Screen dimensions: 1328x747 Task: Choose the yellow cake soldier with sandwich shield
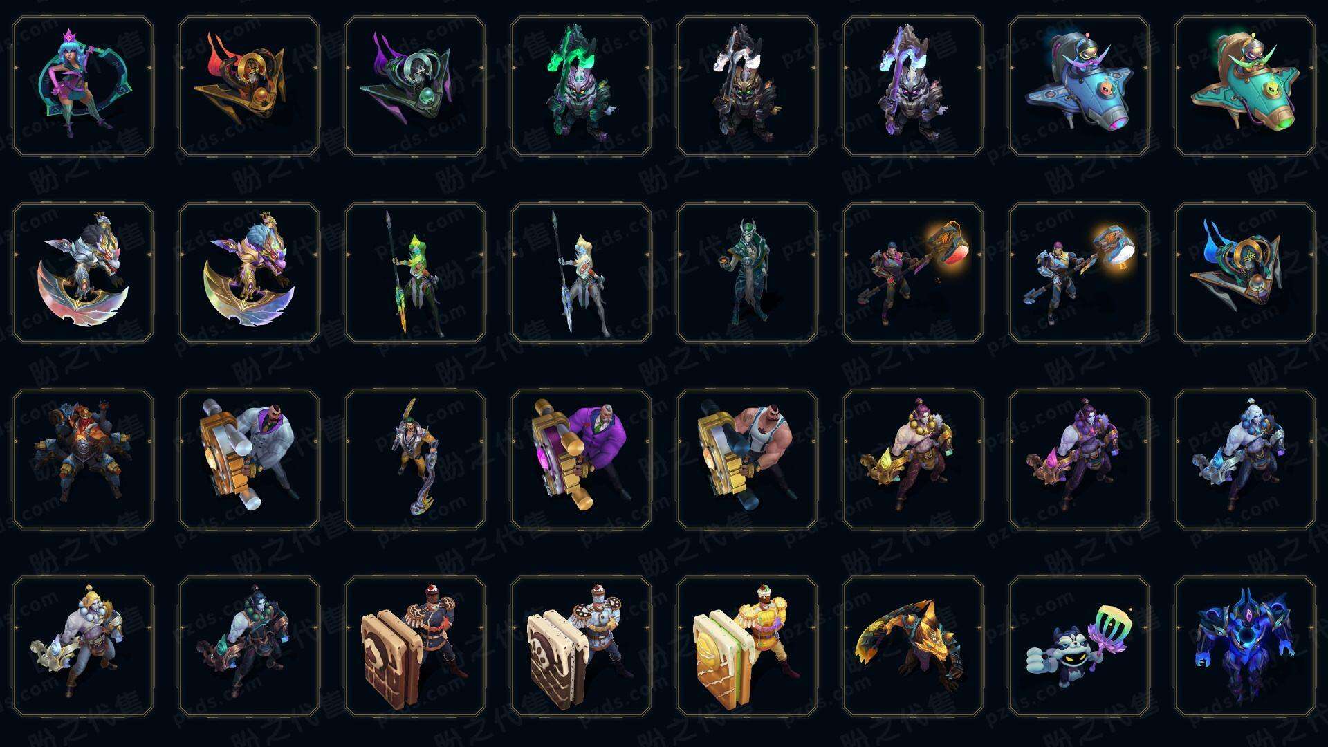[x=747, y=646]
